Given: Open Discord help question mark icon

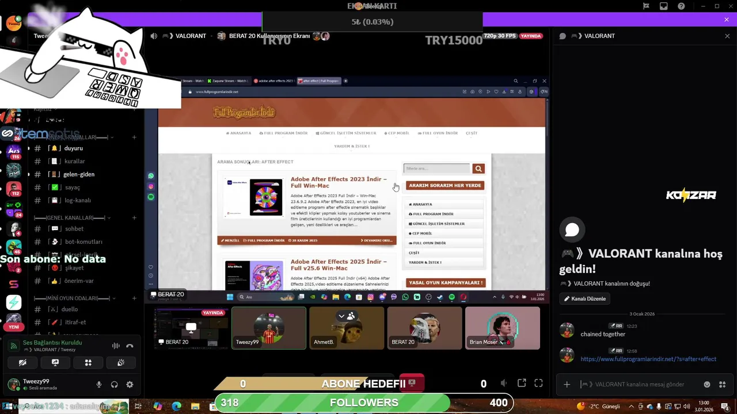Looking at the screenshot, I should point(682,6).
